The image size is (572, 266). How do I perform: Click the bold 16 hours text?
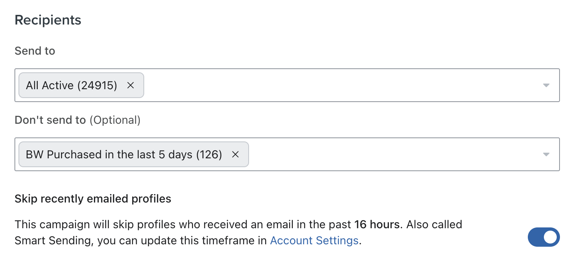click(x=377, y=224)
